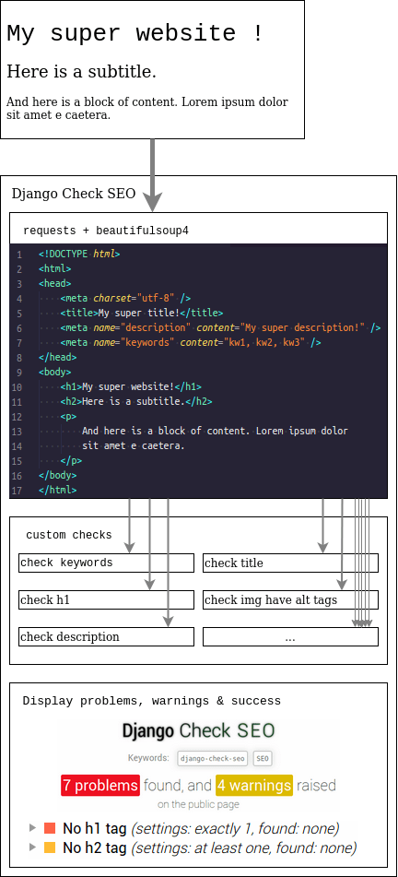Click the 'Here is a subtitle.' text
The height and width of the screenshot is (877, 398).
point(82,71)
